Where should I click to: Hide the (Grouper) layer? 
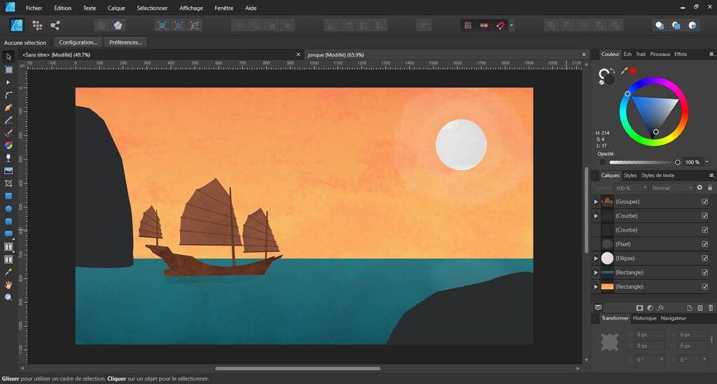704,201
